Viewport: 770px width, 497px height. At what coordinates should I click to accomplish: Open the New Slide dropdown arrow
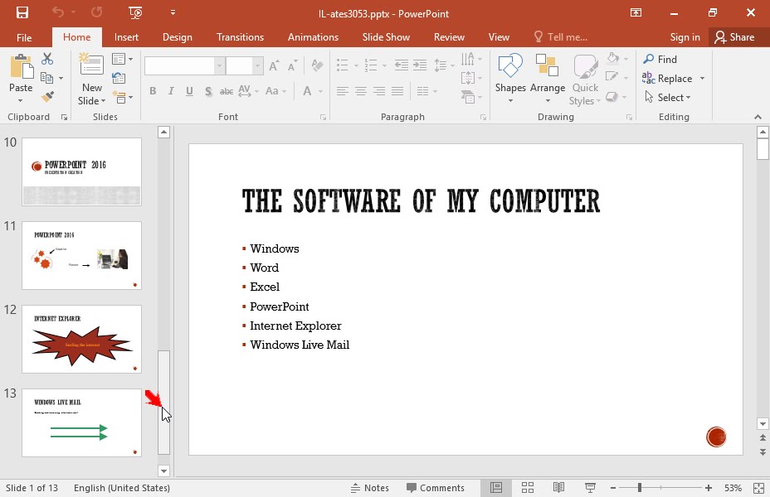[x=103, y=101]
